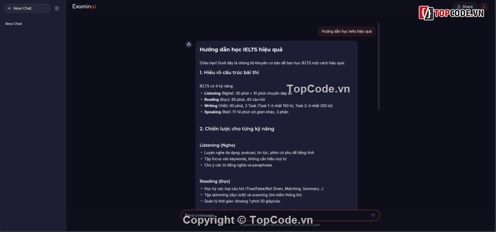The width and height of the screenshot is (496, 232).
Task: Click the send arrow icon in the message box
Action: 373,215
